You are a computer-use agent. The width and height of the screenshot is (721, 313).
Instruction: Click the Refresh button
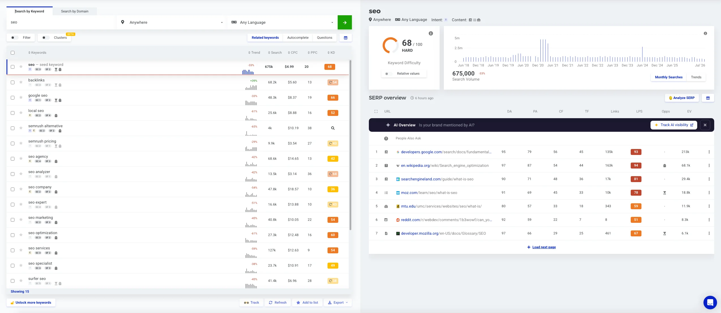(x=278, y=303)
